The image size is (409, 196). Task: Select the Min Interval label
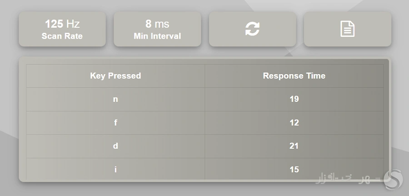click(157, 36)
